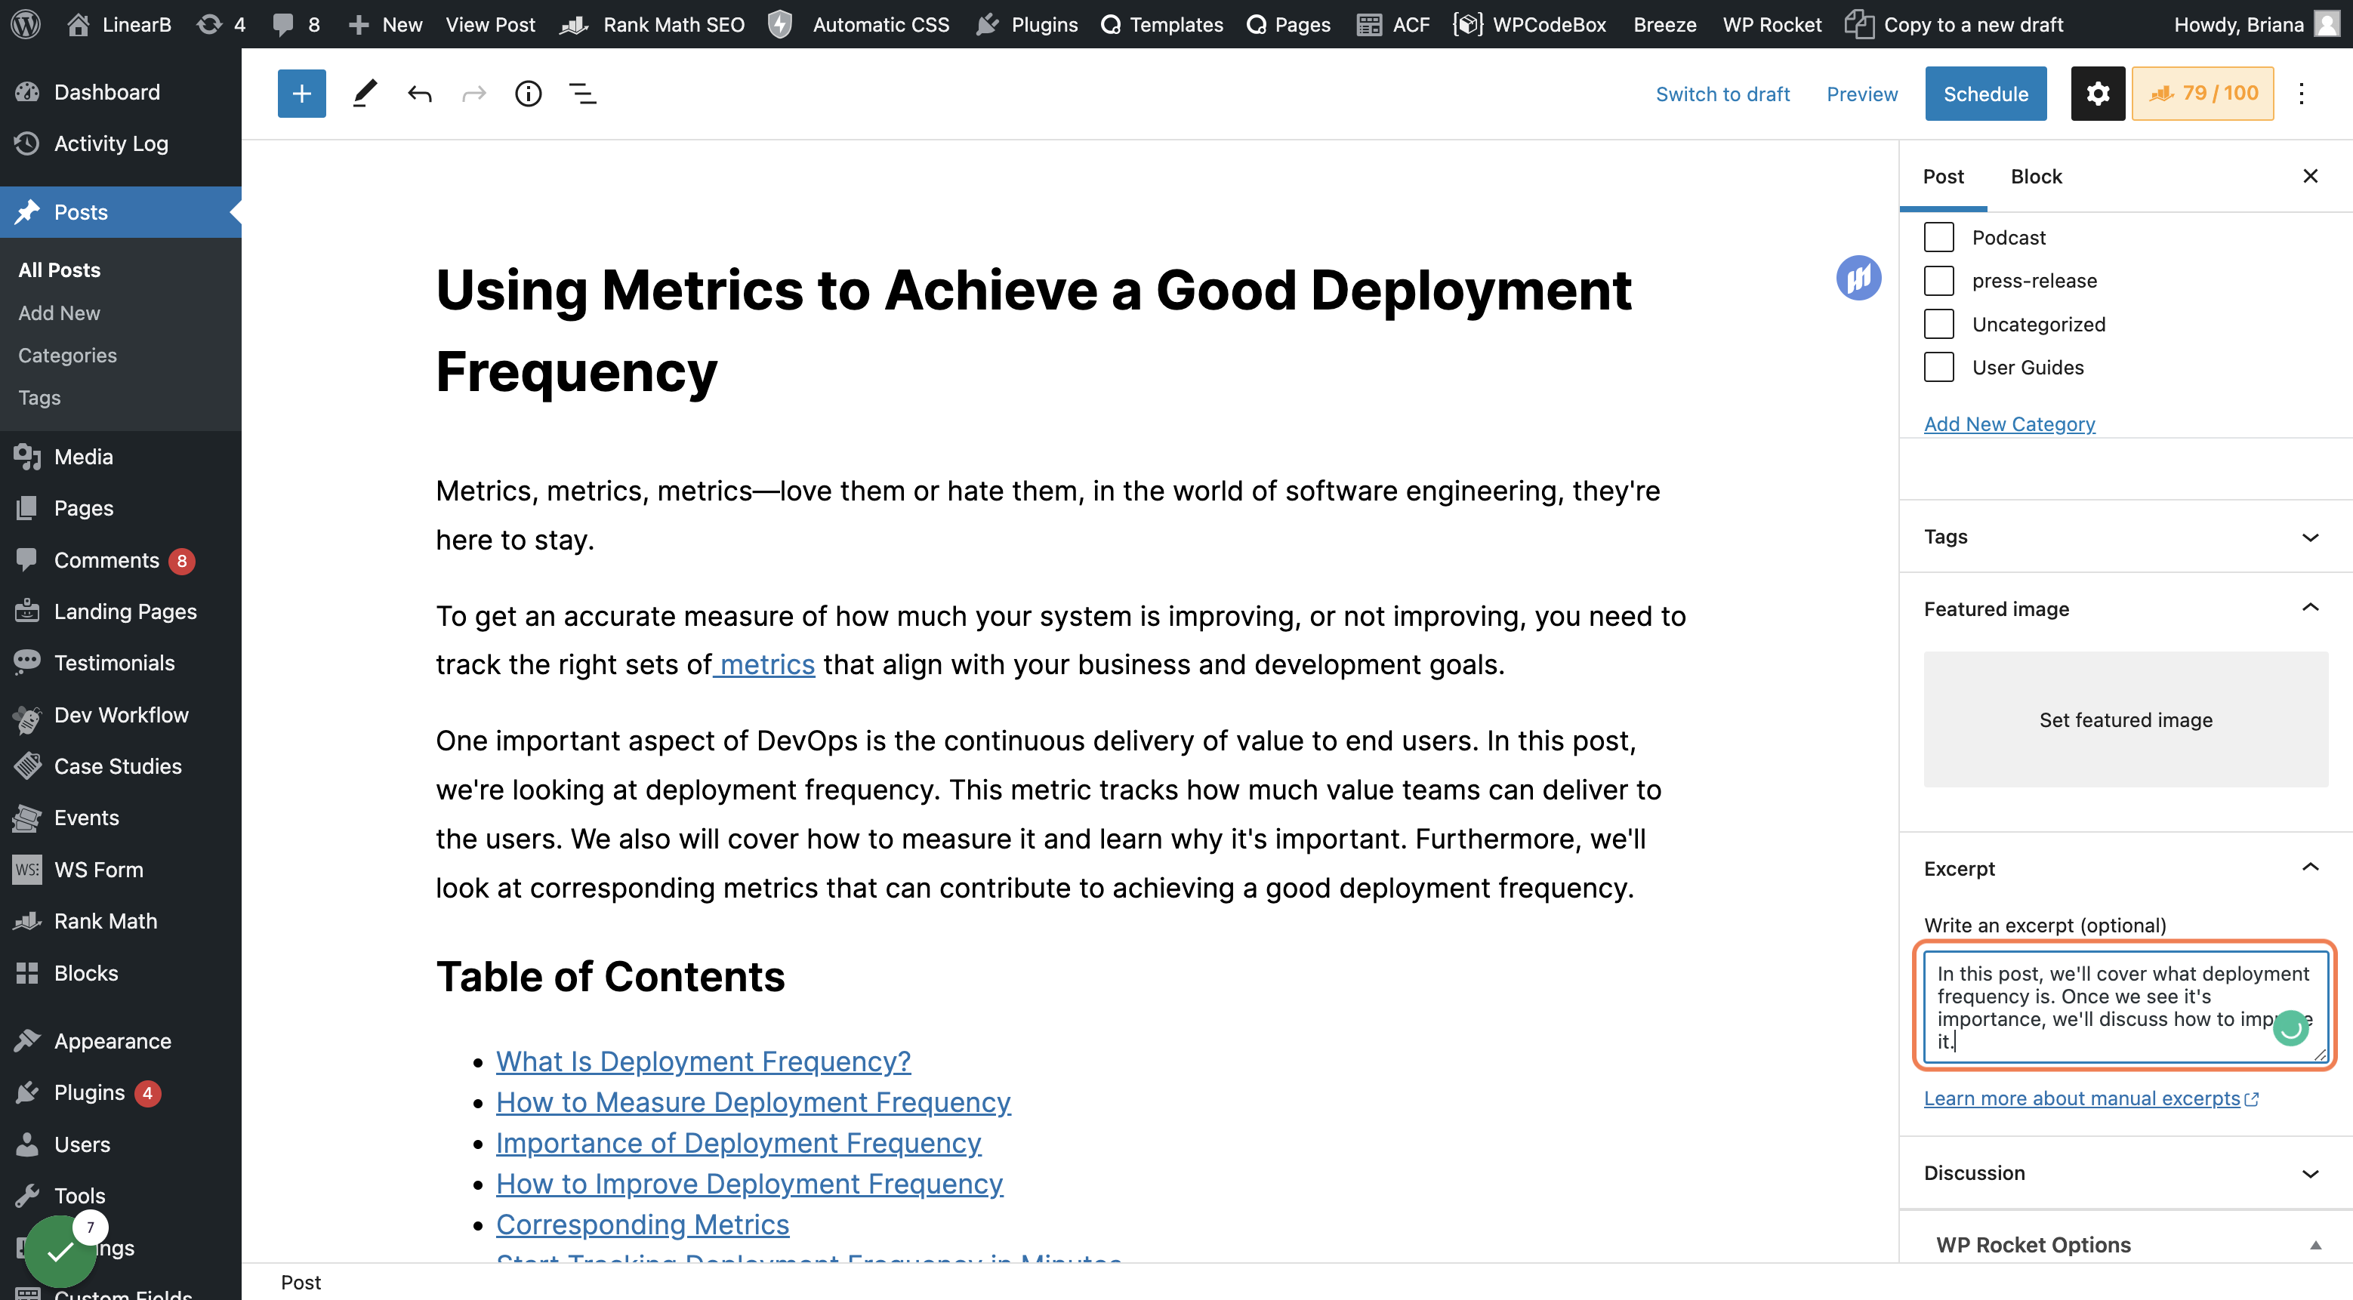Click inside the excerpt text box

(x=2125, y=1006)
